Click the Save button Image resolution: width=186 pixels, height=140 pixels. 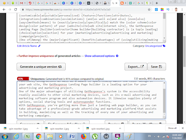pos(157,67)
